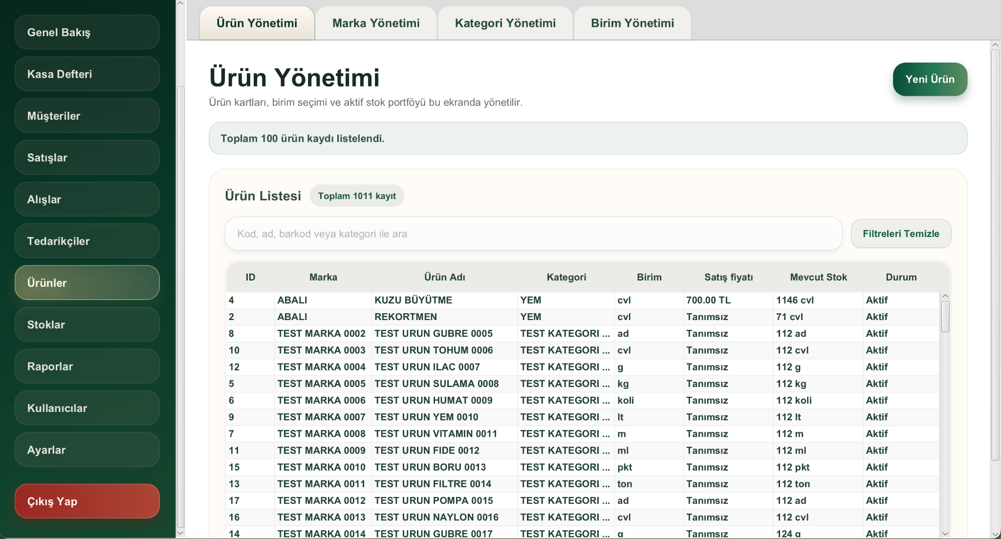The width and height of the screenshot is (1001, 539).
Task: Click the Toplam 1011 kayıt badge
Action: (357, 196)
